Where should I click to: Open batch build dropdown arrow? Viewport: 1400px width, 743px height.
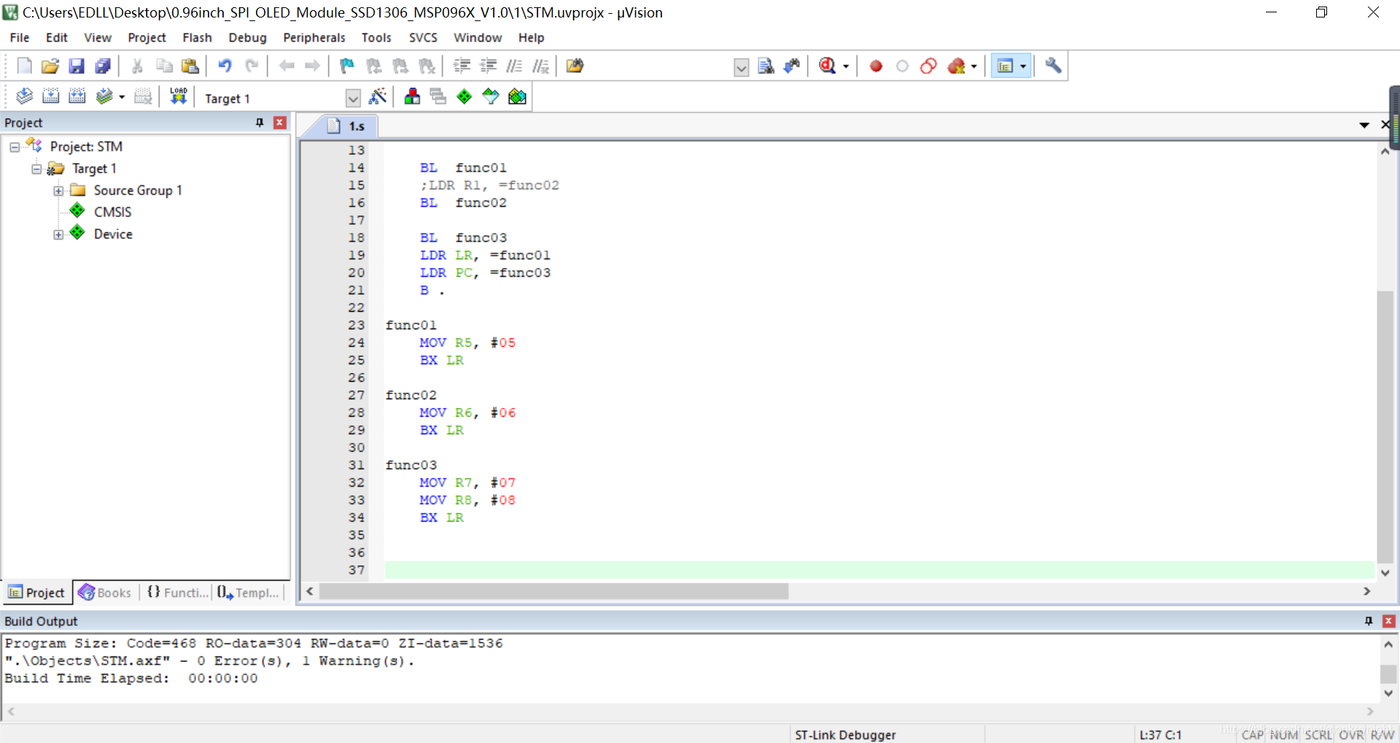pyautogui.click(x=122, y=96)
